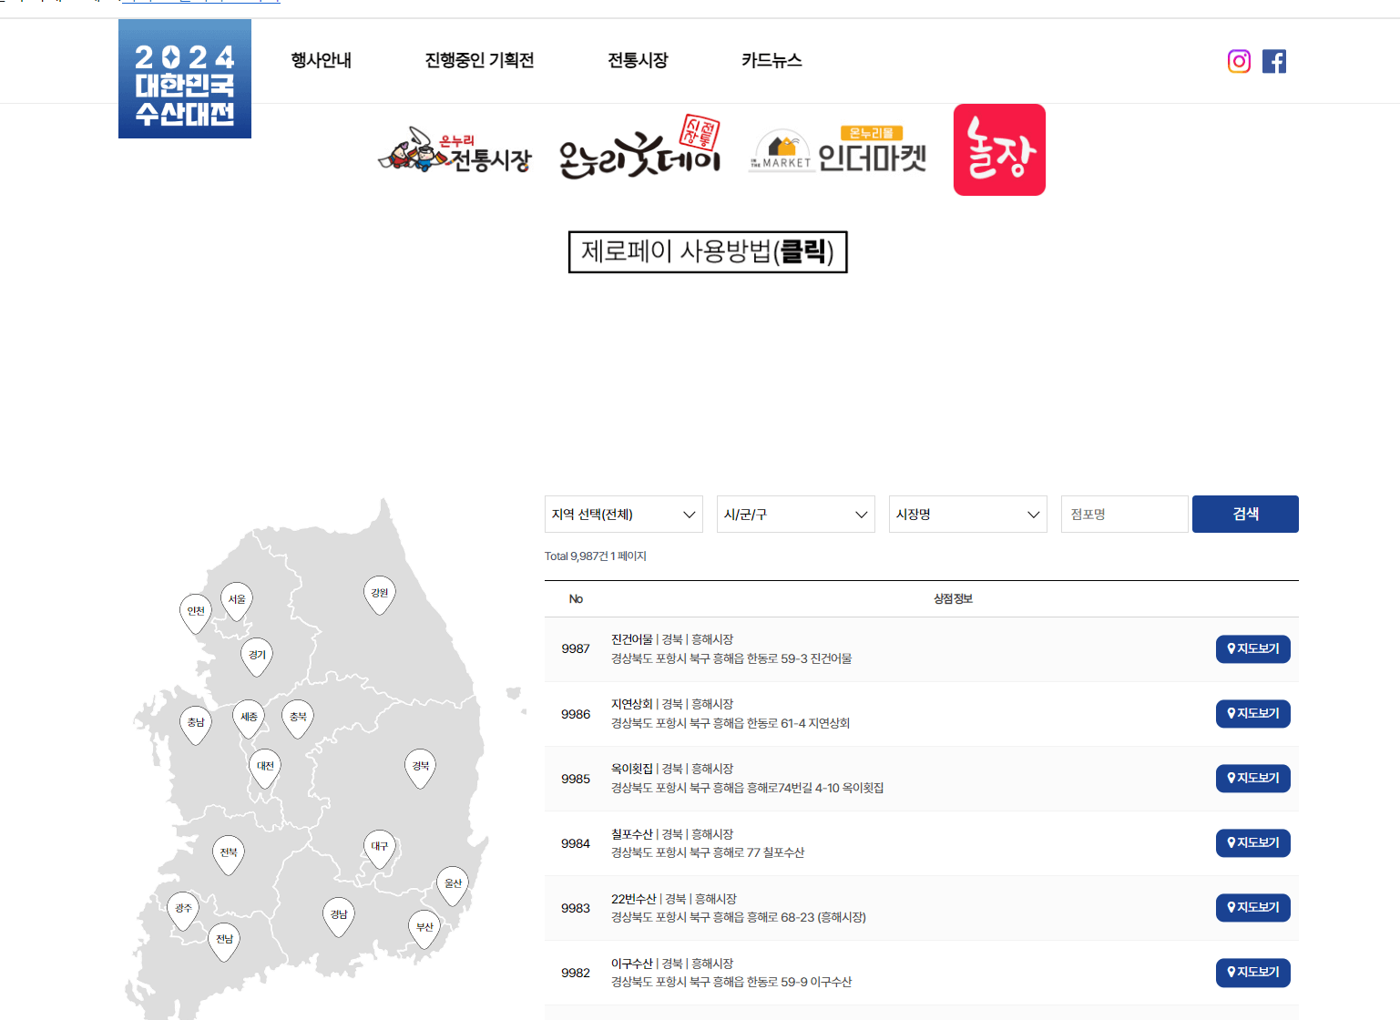This screenshot has width=1400, height=1020.
Task: Expand the 시/군/구 dropdown
Action: tap(795, 514)
